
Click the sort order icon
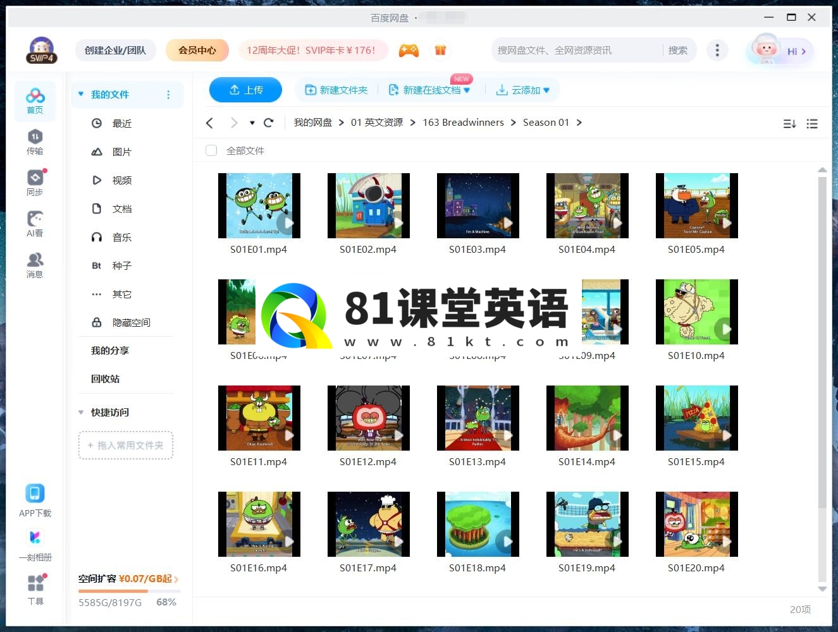[789, 124]
